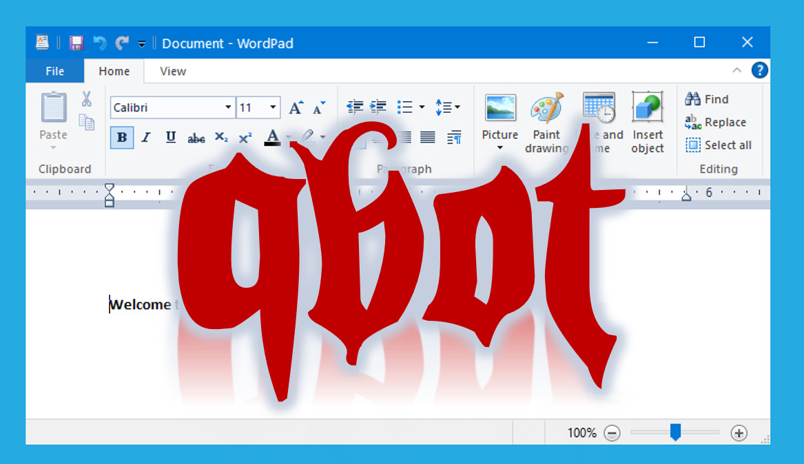This screenshot has width=804, height=464.
Task: Click the Undo arrow icon
Action: pyautogui.click(x=100, y=43)
